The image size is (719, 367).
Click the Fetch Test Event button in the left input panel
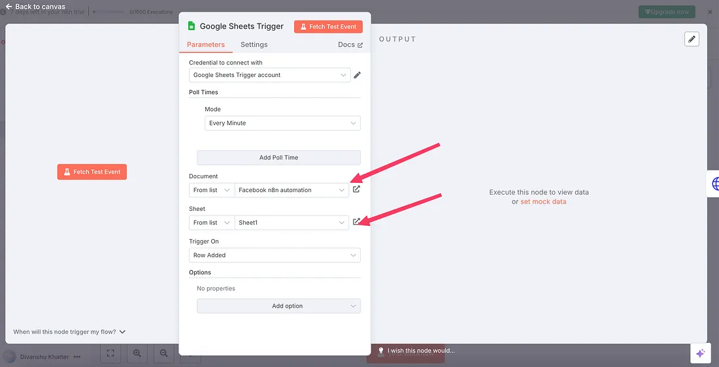92,172
